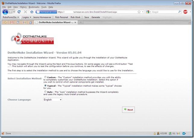
Task: Close the DotNetNuke Installation Wizard tab
Action: pos(75,23)
